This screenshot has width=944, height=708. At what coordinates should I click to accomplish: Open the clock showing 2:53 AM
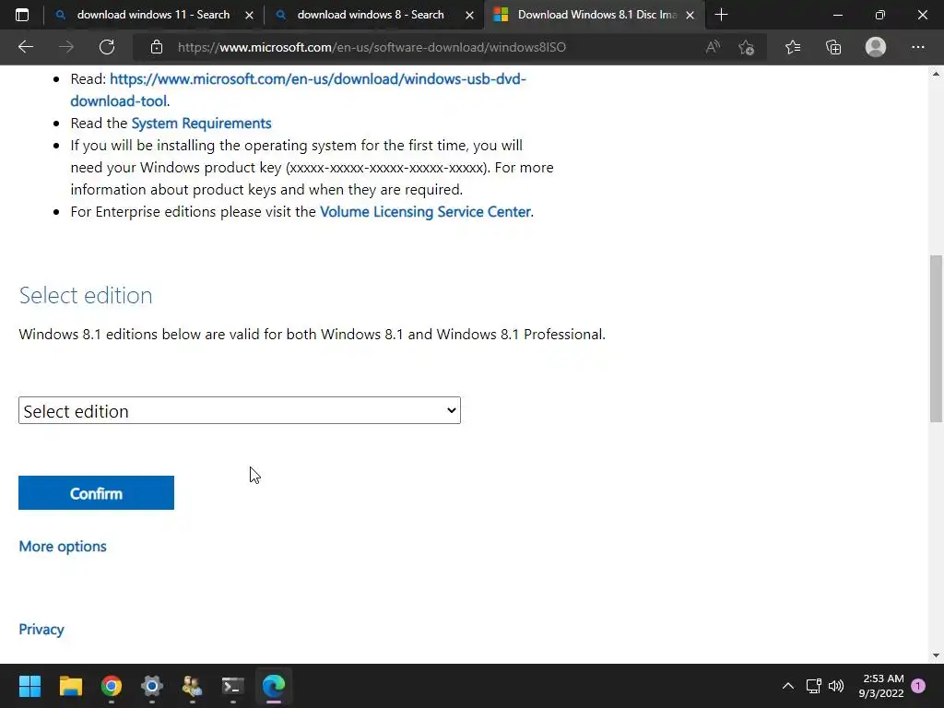881,686
